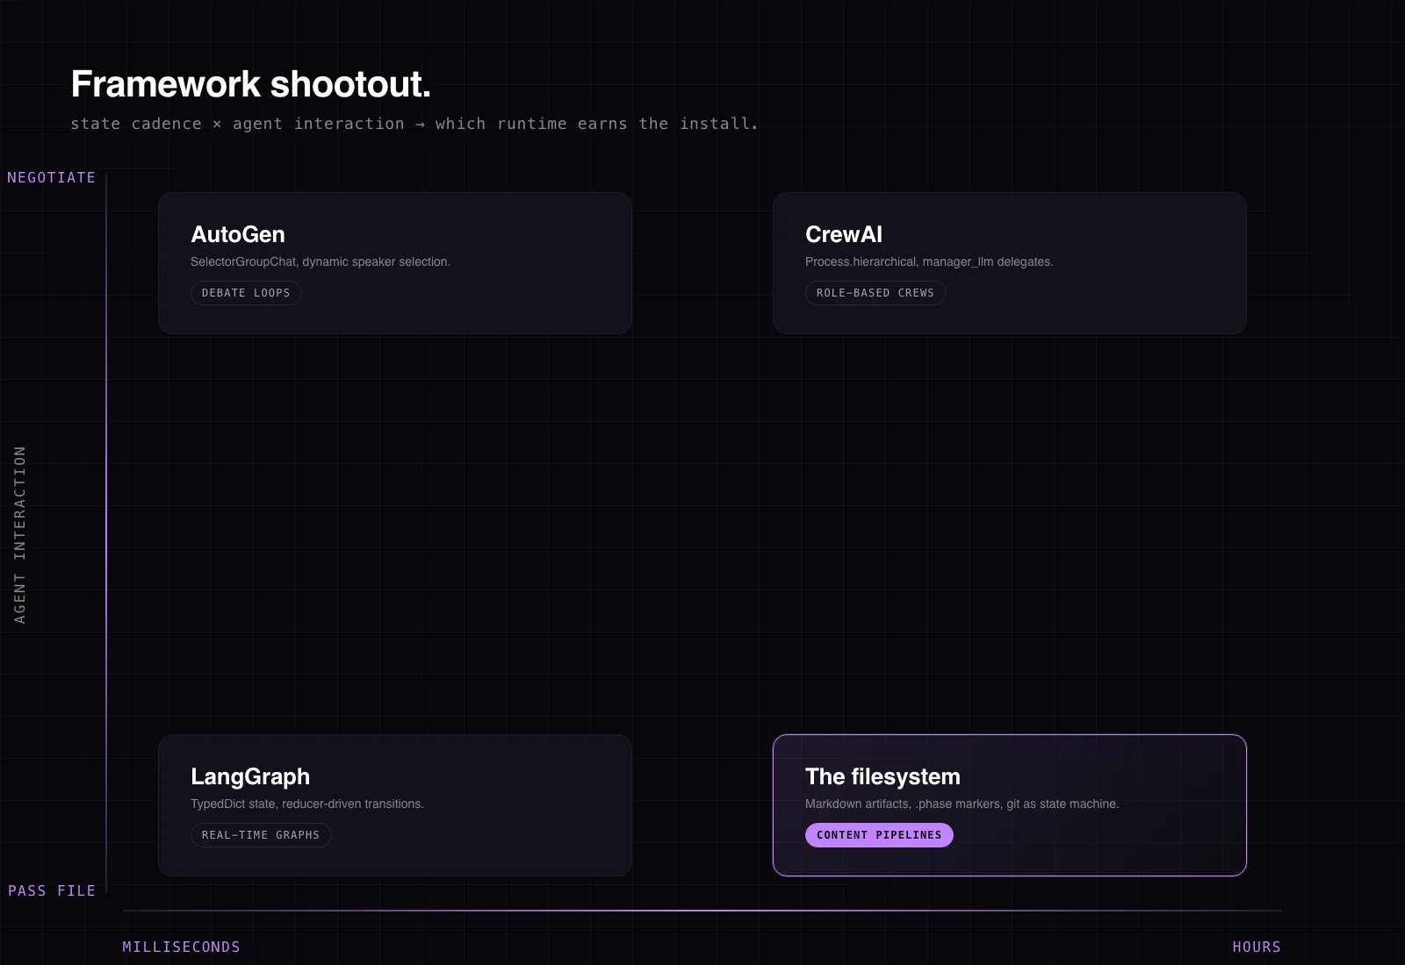Click CrewAI's Process.hierarchical description text
Viewport: 1405px width, 965px height.
click(928, 261)
